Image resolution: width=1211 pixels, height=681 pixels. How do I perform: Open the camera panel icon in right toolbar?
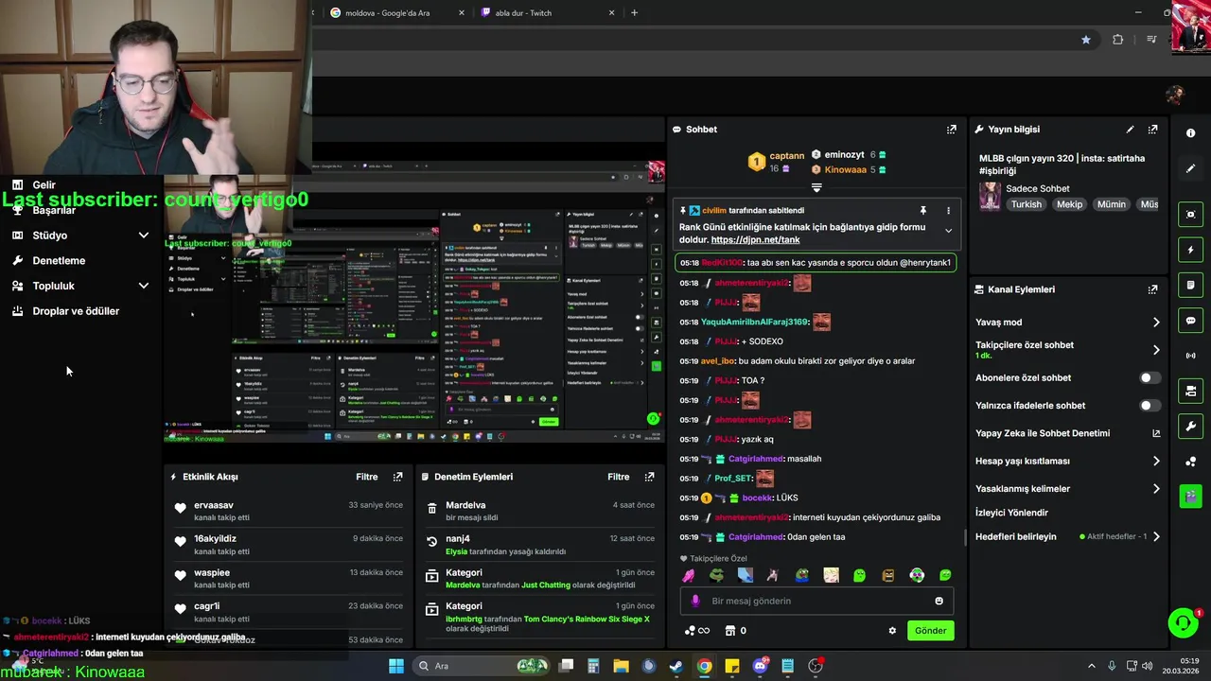(1190, 391)
